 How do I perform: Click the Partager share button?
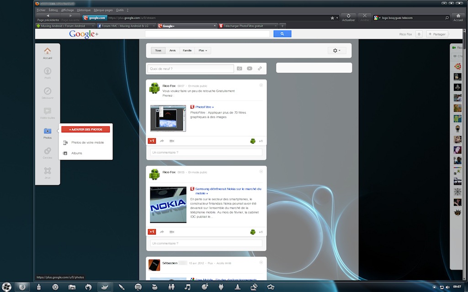pyautogui.click(x=437, y=34)
